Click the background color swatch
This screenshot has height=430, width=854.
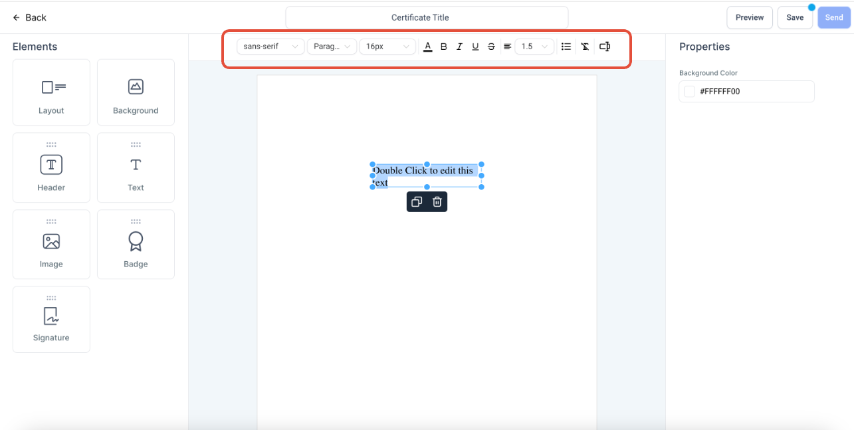[690, 92]
